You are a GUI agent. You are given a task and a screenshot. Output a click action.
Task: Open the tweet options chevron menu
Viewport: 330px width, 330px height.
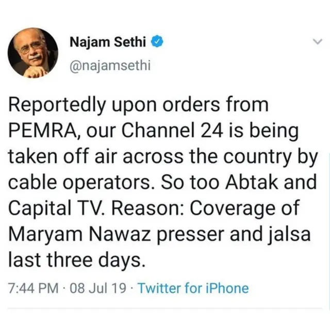[316, 43]
